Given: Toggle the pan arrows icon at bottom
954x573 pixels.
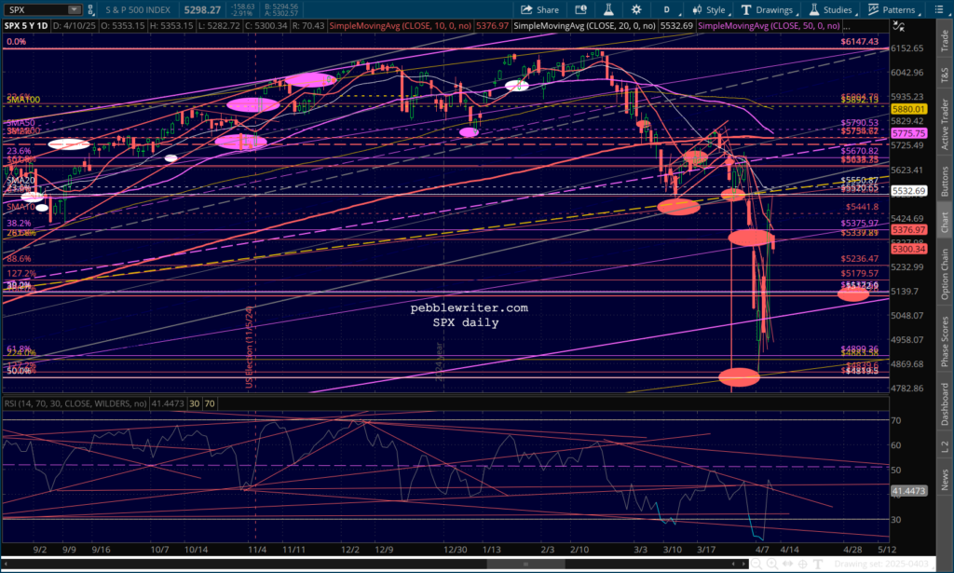Looking at the screenshot, I should (787, 564).
